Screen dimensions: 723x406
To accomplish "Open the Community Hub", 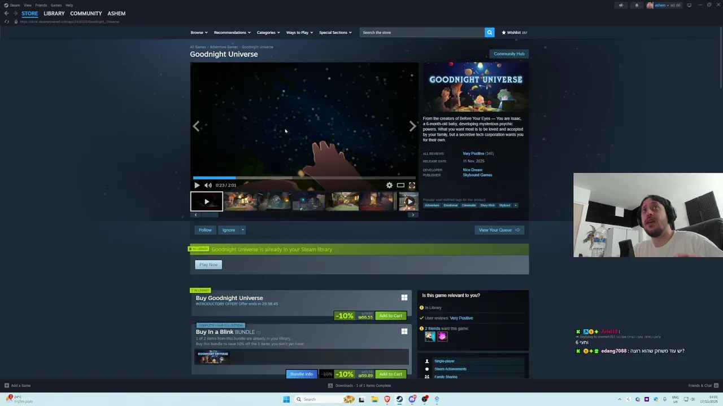I will pyautogui.click(x=509, y=54).
